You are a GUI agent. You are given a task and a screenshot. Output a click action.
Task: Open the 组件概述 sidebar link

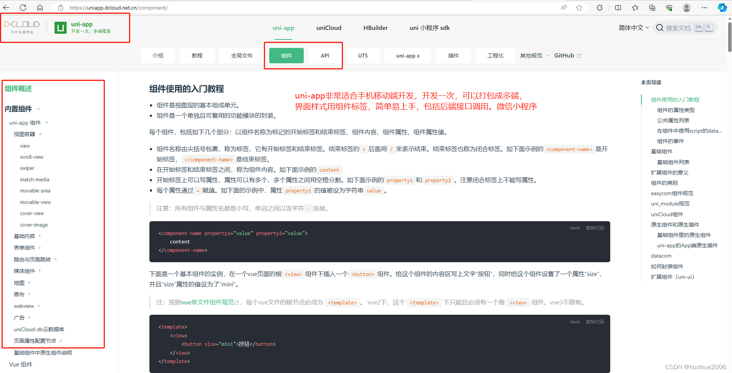pos(18,89)
